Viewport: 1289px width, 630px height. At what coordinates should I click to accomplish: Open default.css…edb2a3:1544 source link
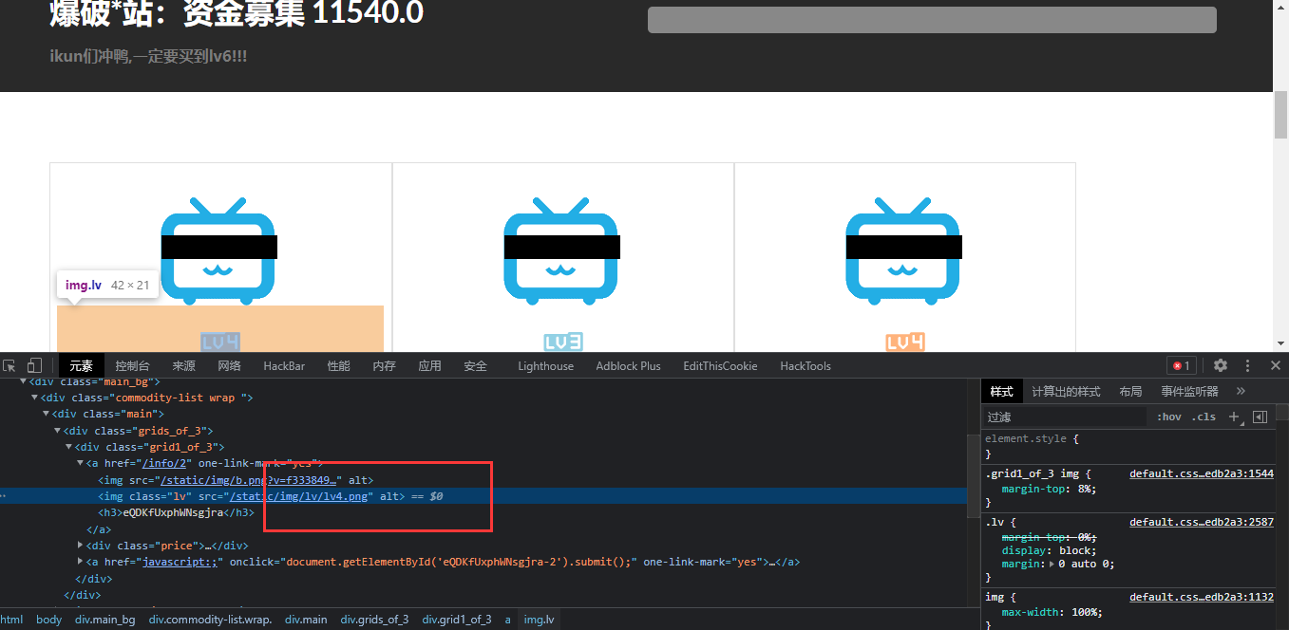pyautogui.click(x=1201, y=473)
